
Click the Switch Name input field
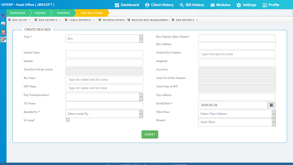(104, 54)
